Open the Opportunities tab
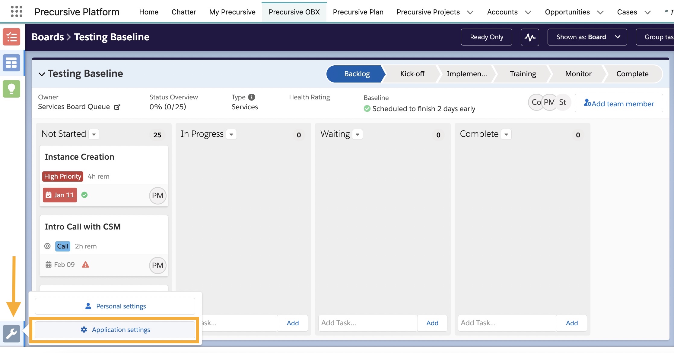Screen dimensions: 674x353 click(x=567, y=12)
